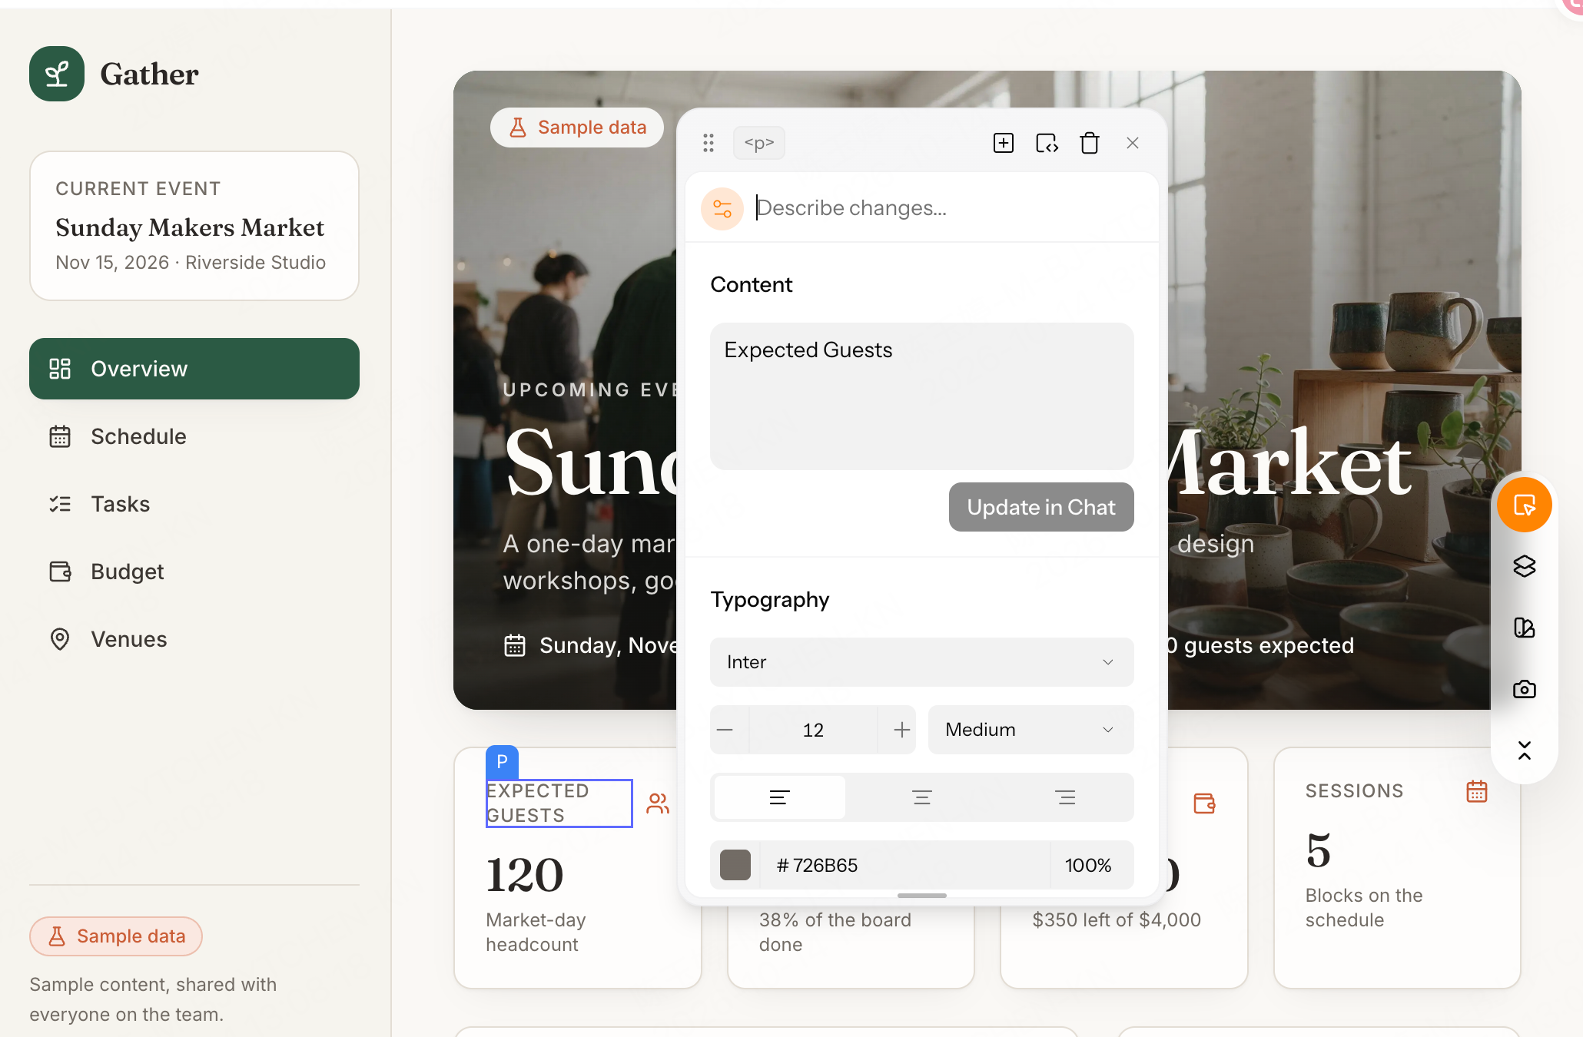Click the font size value 12

813,730
